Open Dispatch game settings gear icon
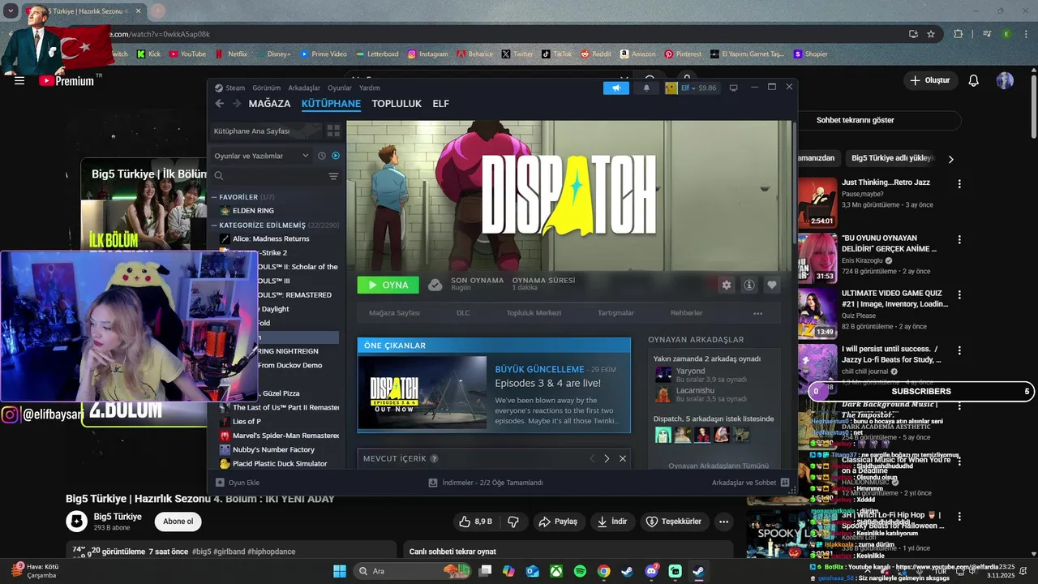 [727, 285]
